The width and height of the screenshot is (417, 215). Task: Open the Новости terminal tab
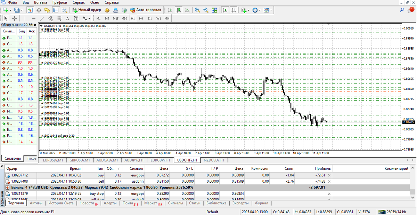(88, 203)
